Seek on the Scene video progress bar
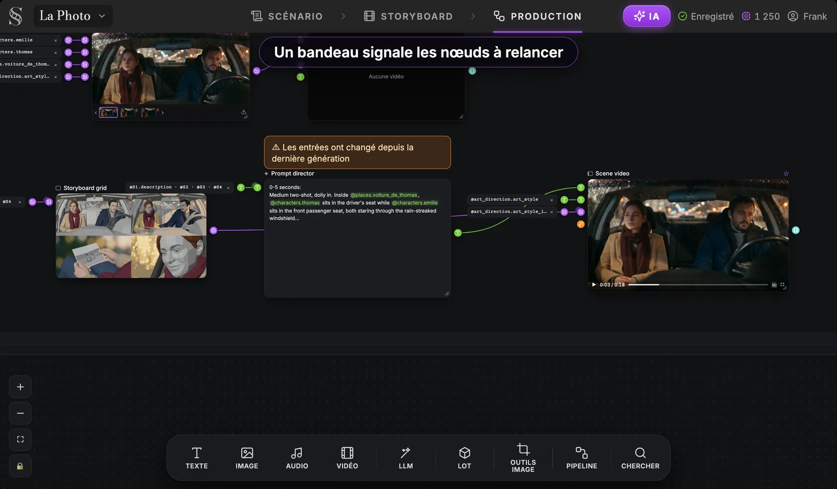This screenshot has width=837, height=489. (x=698, y=285)
